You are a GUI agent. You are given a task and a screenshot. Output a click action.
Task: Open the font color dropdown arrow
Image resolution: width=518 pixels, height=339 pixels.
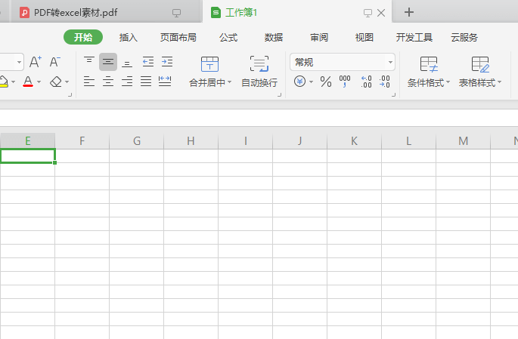[x=39, y=82]
